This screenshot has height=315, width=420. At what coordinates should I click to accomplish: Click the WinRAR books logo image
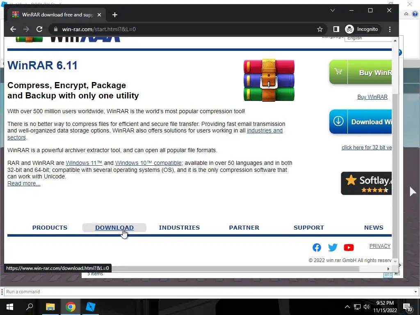(x=269, y=80)
